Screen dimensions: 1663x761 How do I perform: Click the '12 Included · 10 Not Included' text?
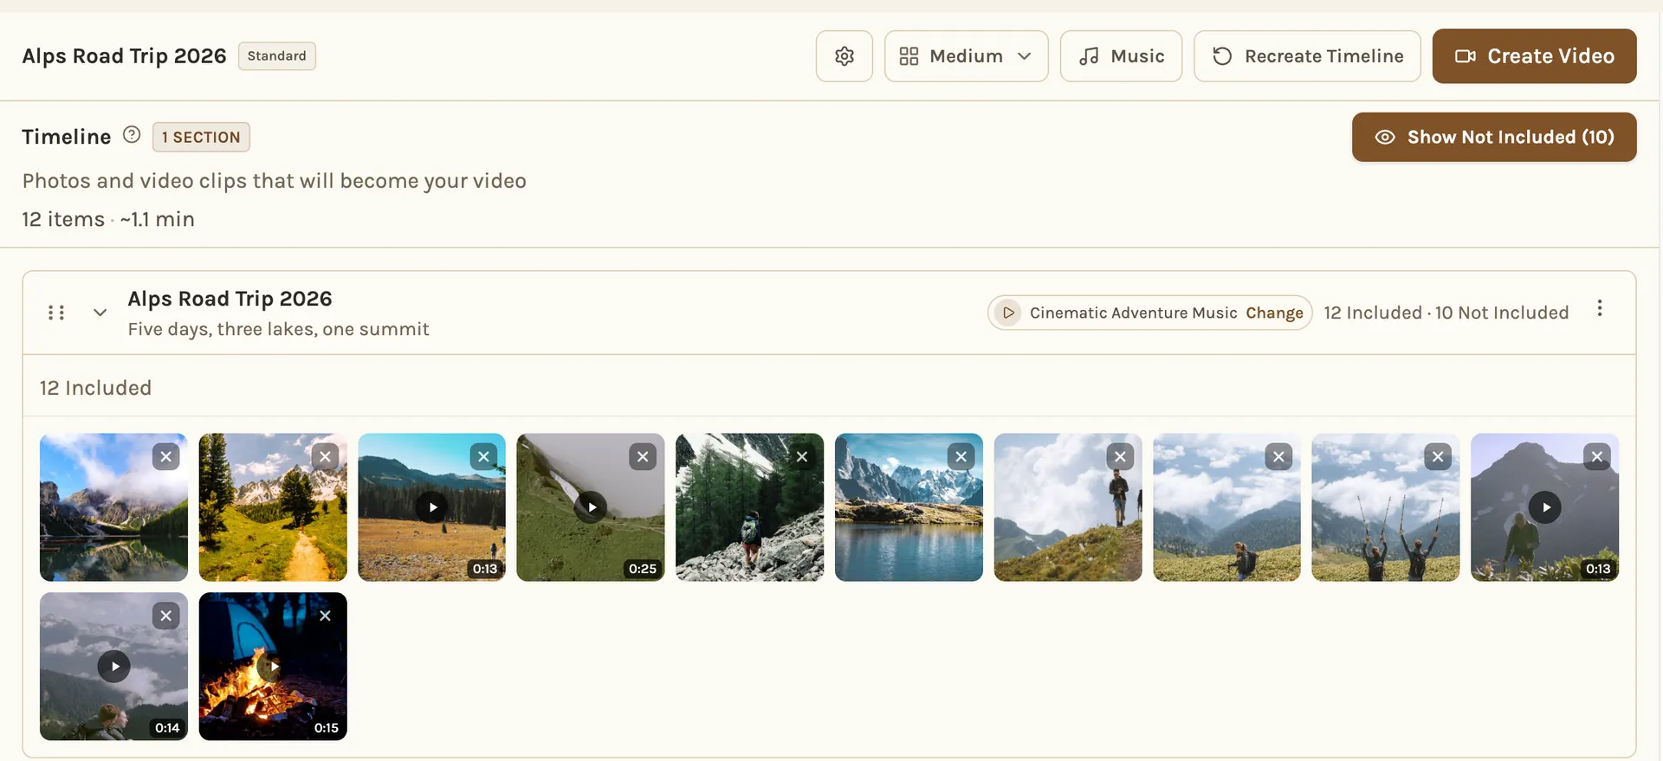[1446, 313]
